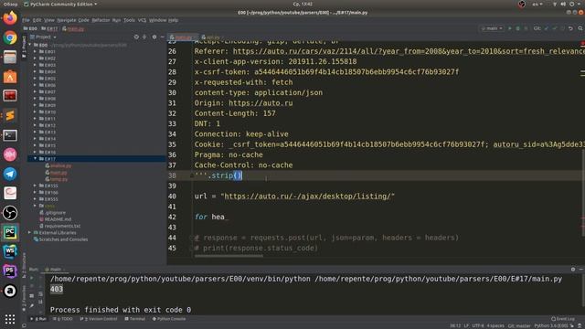This screenshot has height=329, width=585.
Task: Click the auto.ru listing URL on line 40
Action: coord(307,196)
